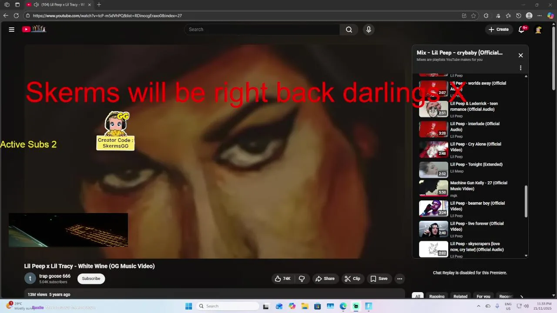The width and height of the screenshot is (557, 313).
Task: Open Microsoft Store from the taskbar
Action: click(x=317, y=306)
